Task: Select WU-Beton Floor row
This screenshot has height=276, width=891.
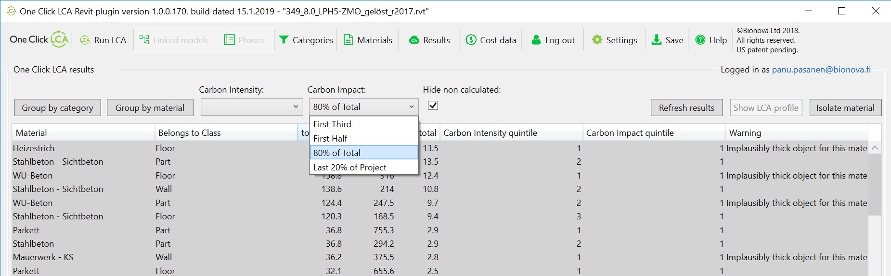Action: [x=440, y=175]
